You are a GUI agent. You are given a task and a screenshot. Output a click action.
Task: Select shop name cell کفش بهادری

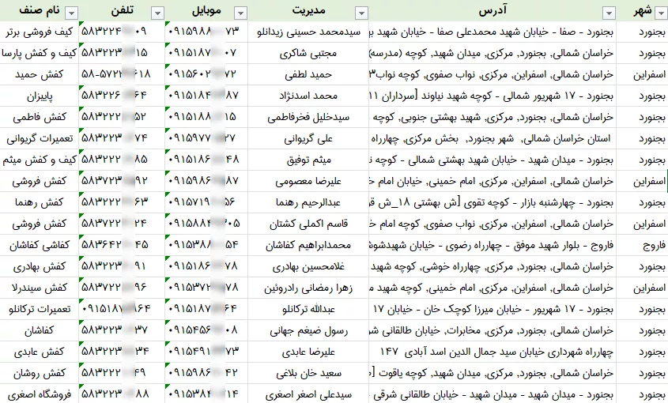pos(40,266)
